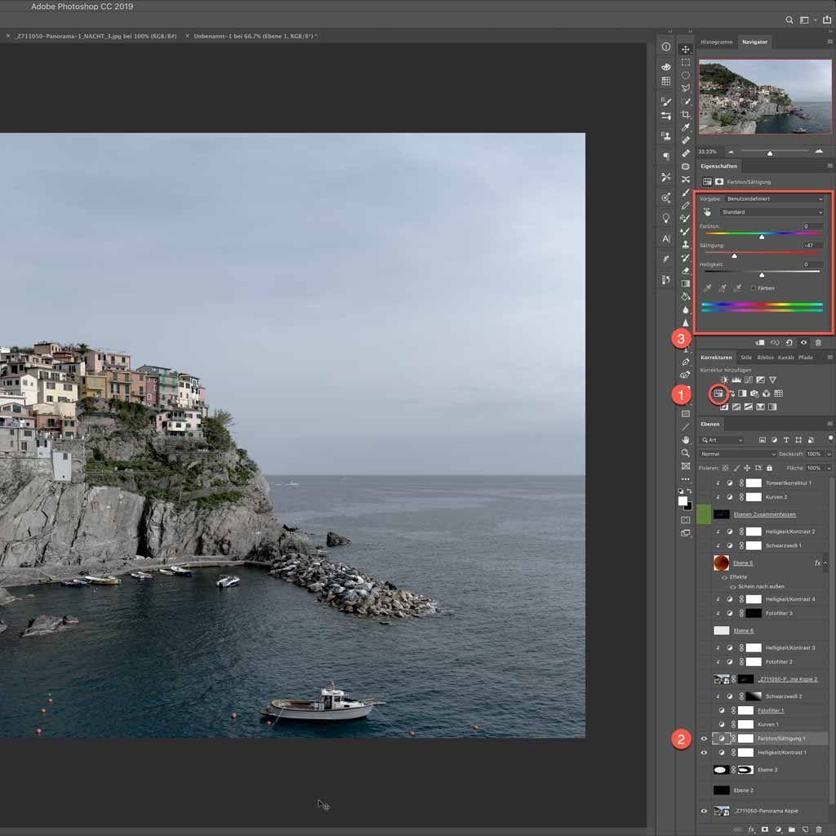836x836 pixels.
Task: Add a layer mask in Ebenen footer
Action: (764, 829)
